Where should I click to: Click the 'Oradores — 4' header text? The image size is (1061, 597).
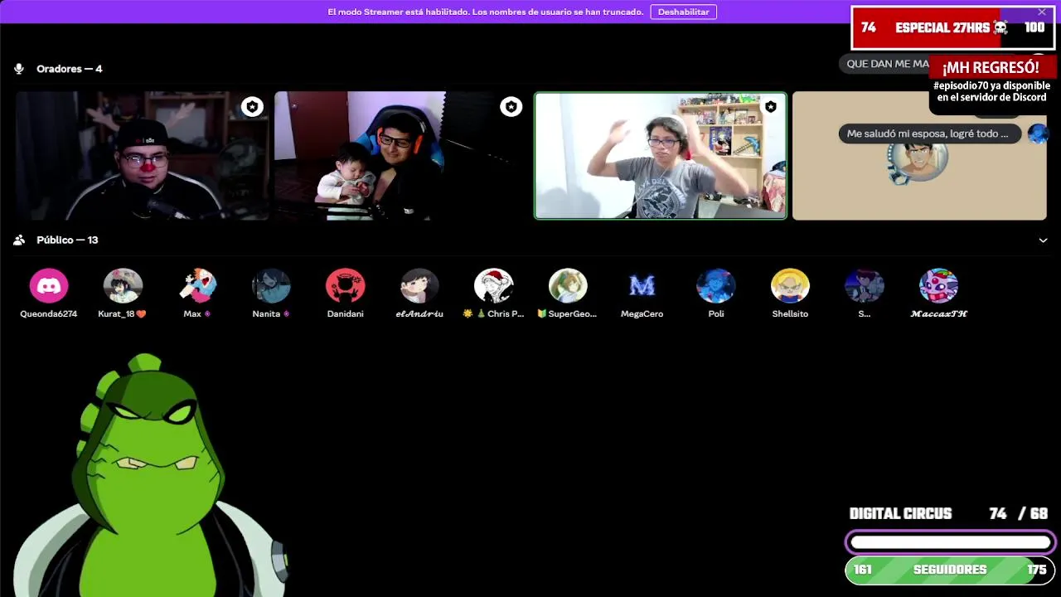[x=70, y=69]
